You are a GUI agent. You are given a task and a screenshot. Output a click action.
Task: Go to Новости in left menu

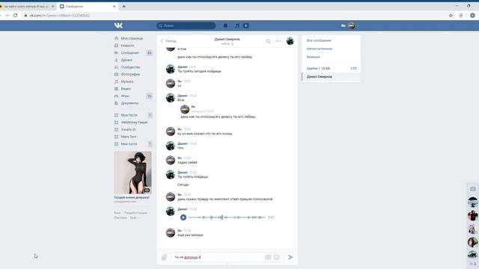(x=128, y=46)
